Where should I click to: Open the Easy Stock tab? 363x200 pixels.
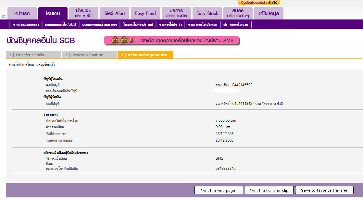click(x=207, y=13)
